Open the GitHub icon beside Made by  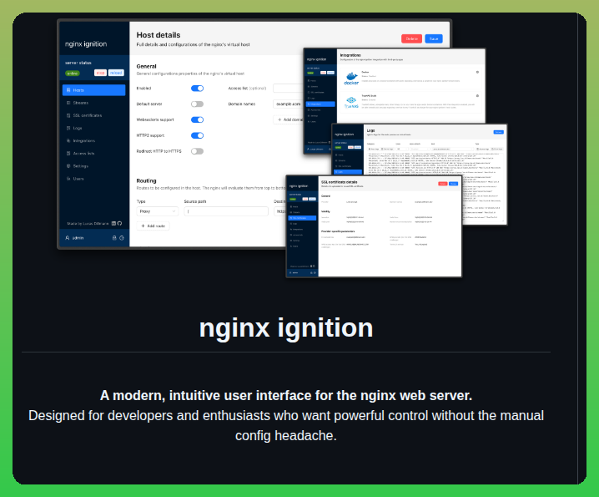(119, 223)
